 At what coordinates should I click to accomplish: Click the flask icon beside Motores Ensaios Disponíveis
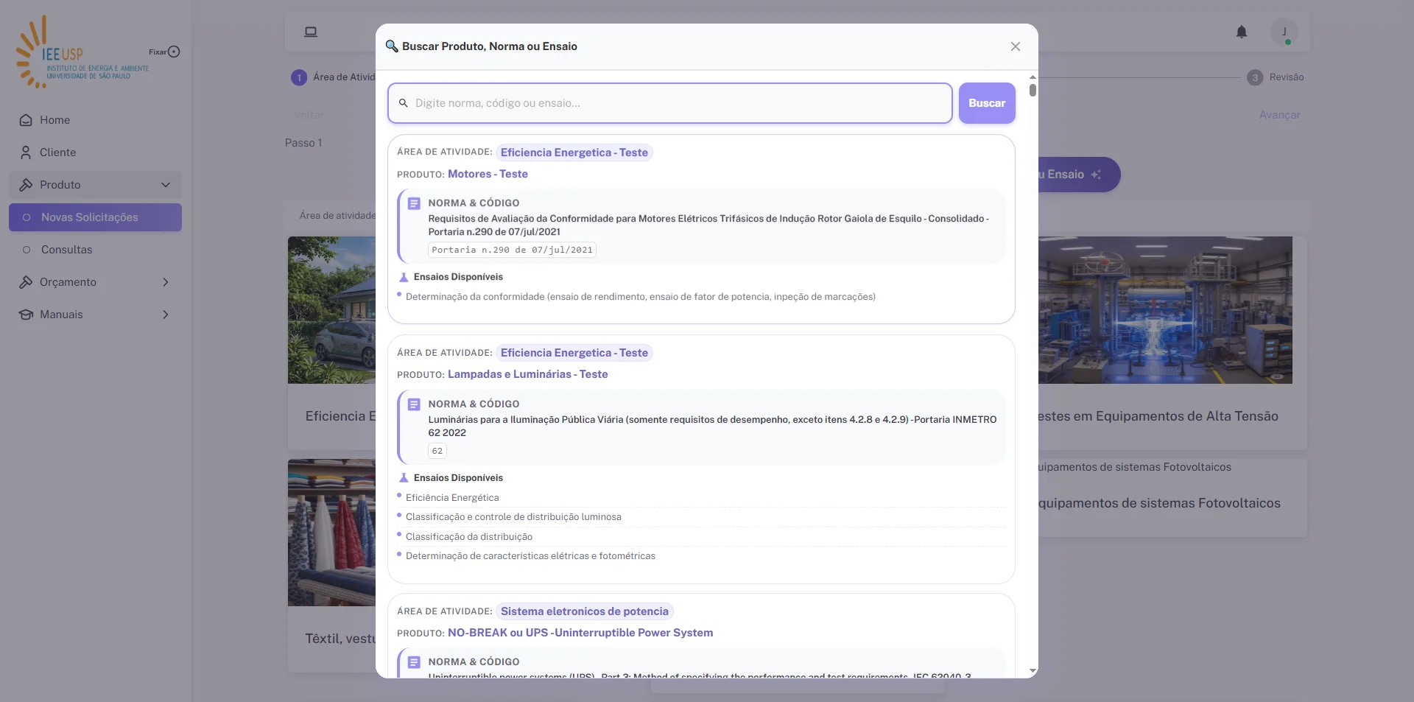[x=404, y=278]
